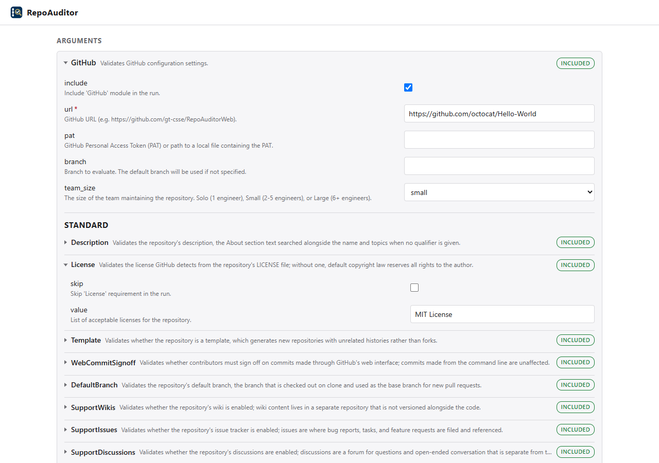Click the 'Include 'GitHub' module in the run.' text
This screenshot has width=659, height=463.
112,93
